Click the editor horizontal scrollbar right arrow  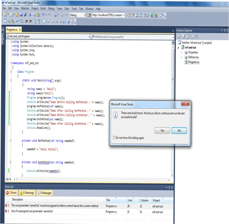click(169, 180)
